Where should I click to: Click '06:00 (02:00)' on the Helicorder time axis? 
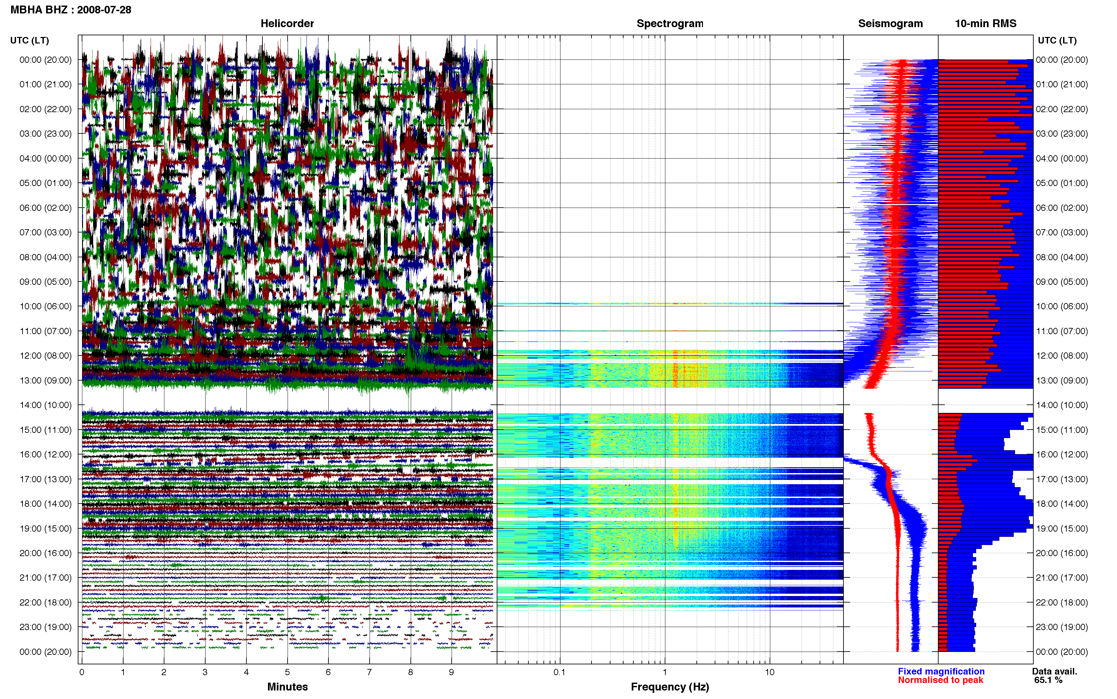46,208
